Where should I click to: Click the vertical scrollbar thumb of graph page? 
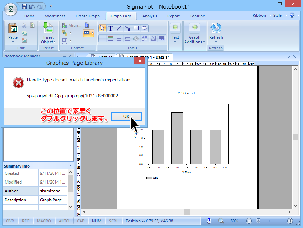tap(295, 137)
